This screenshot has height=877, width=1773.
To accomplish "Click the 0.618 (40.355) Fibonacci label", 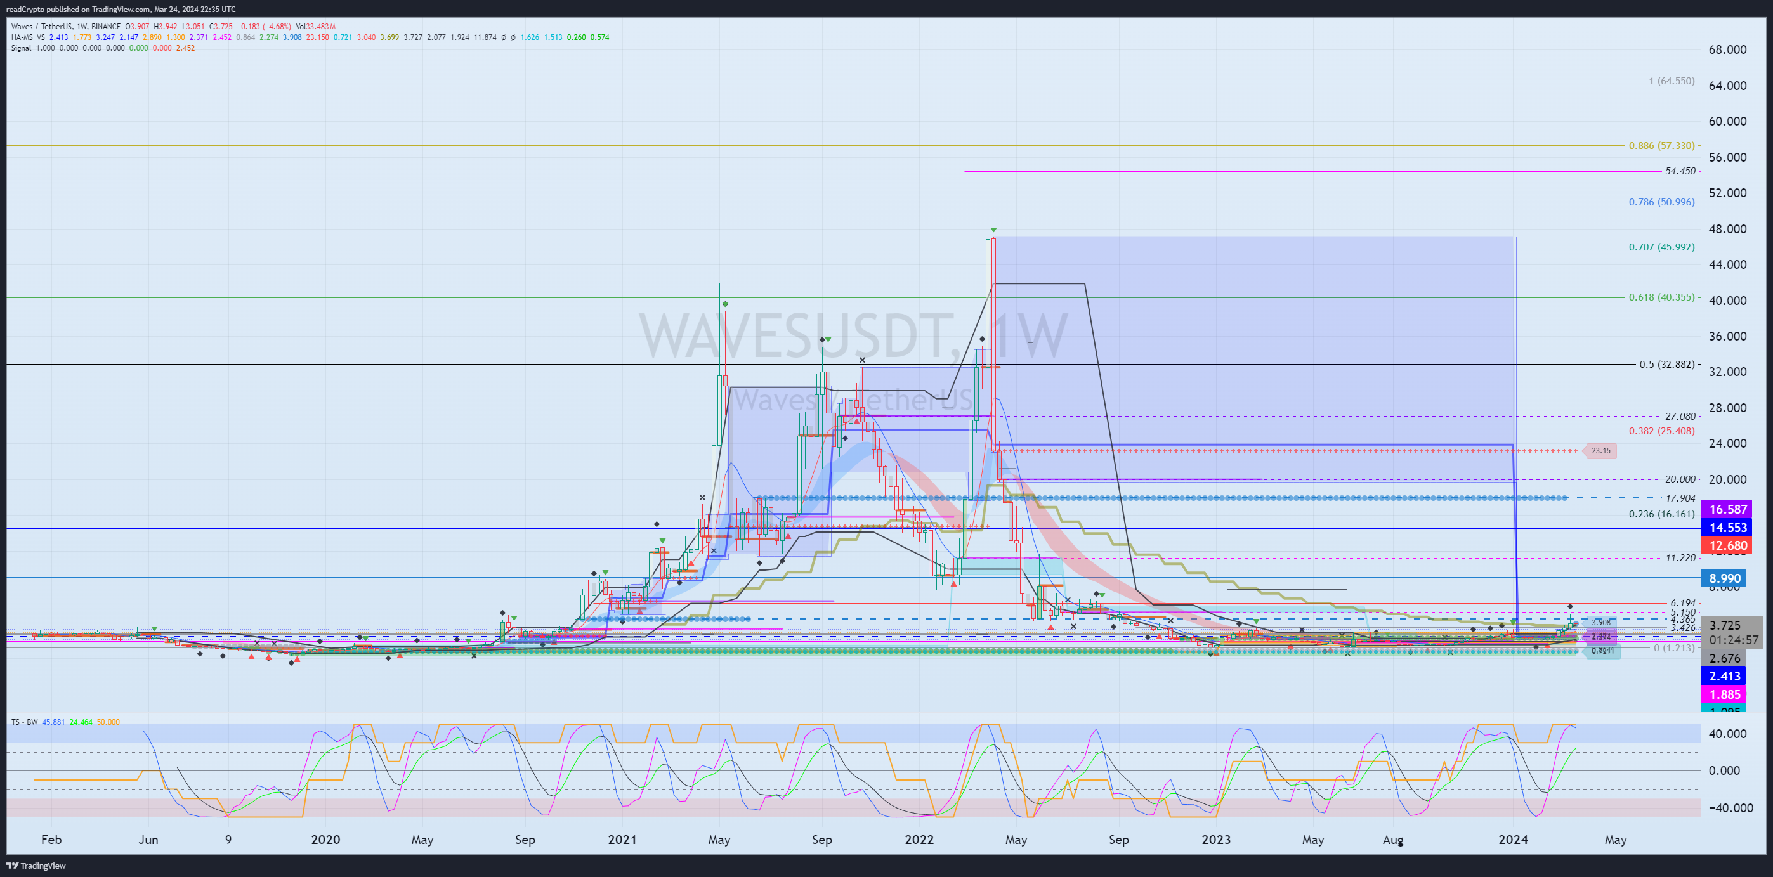I will [1661, 298].
